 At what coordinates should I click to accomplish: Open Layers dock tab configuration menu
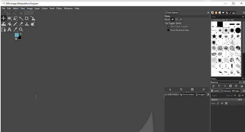click(x=244, y=91)
